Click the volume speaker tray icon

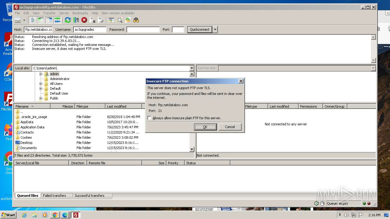click(x=346, y=215)
